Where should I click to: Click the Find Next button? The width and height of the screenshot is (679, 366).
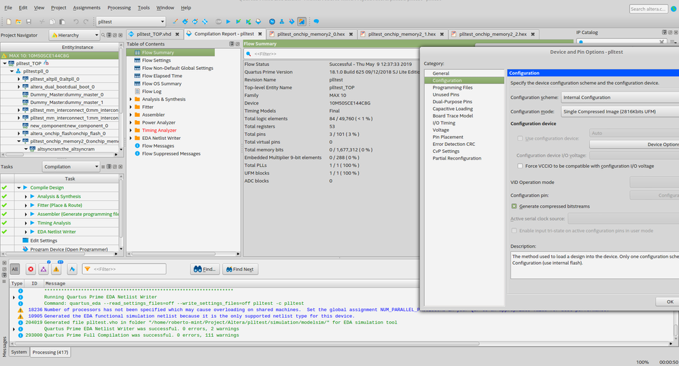tap(239, 270)
